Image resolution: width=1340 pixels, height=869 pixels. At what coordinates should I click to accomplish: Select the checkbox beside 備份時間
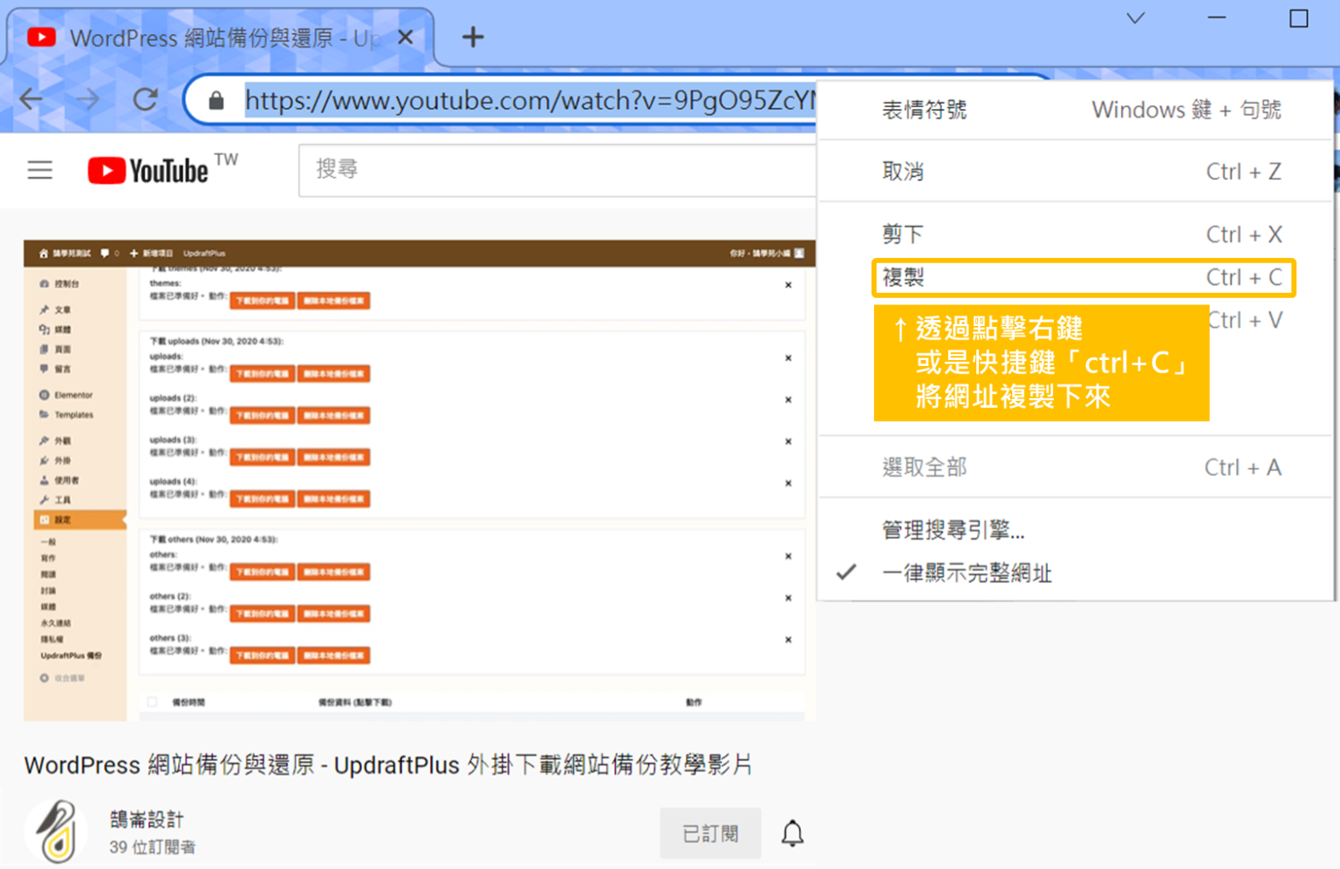pos(151,702)
